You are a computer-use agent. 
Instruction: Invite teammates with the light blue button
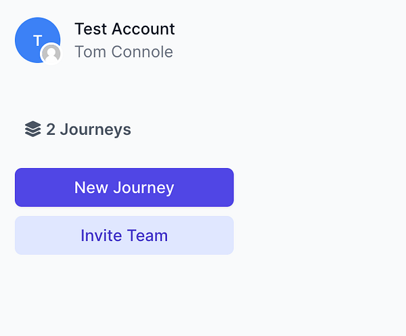coord(124,235)
